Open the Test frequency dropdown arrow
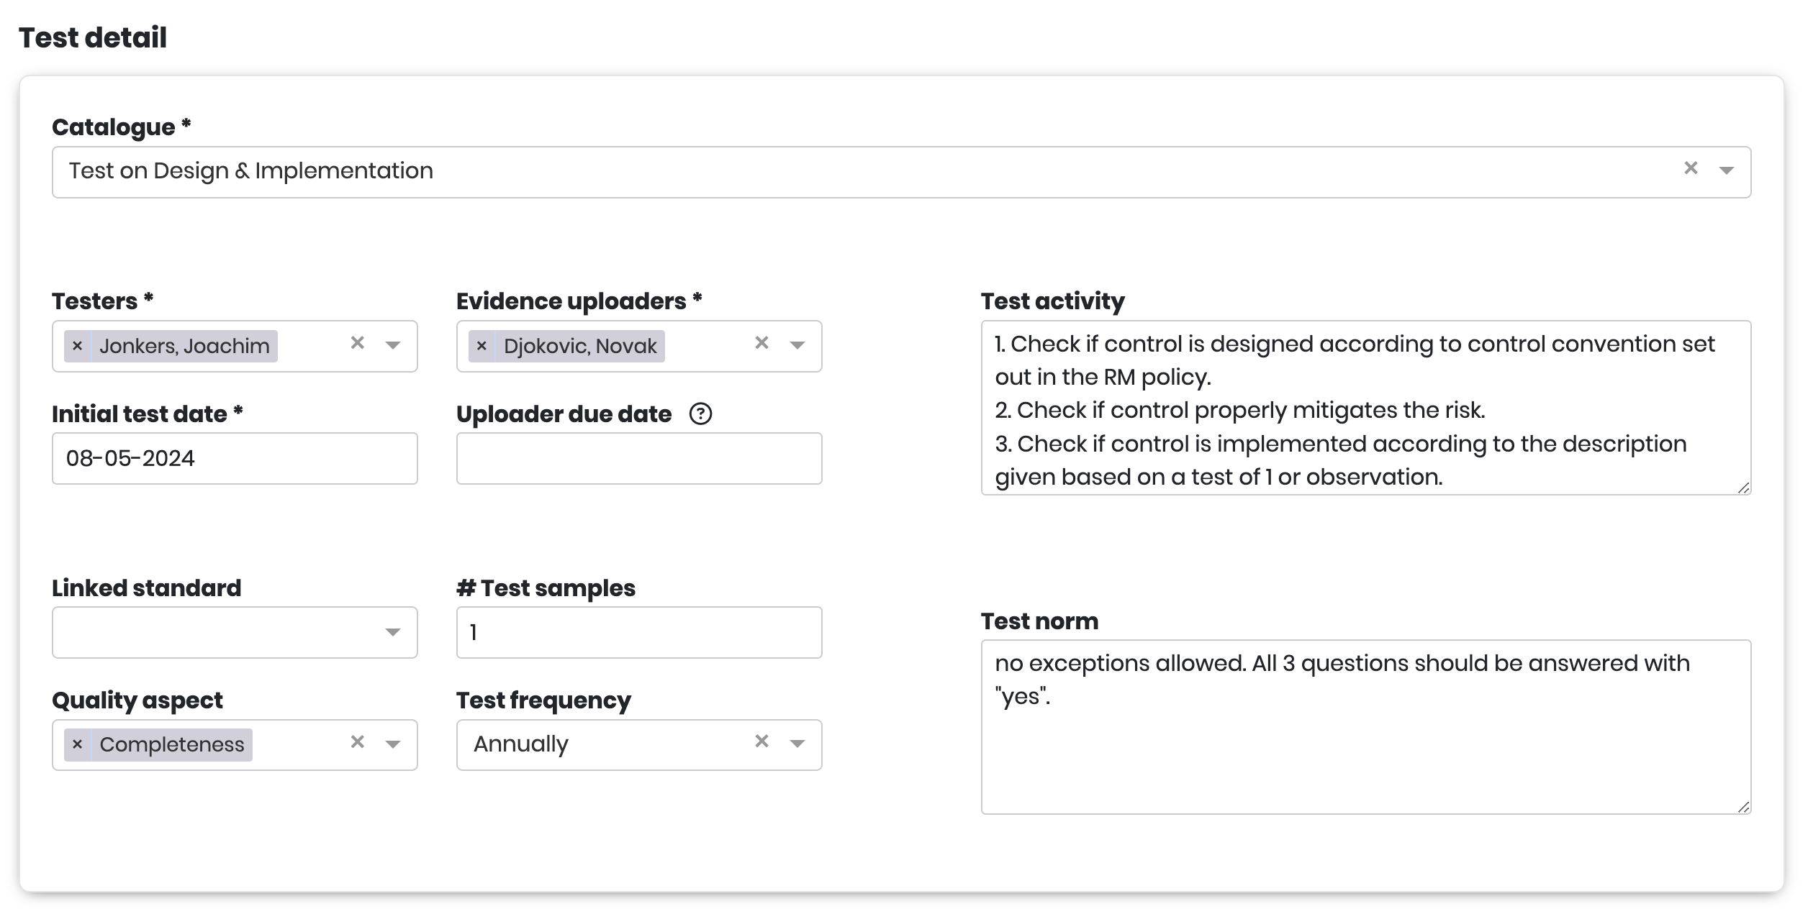 tap(797, 744)
